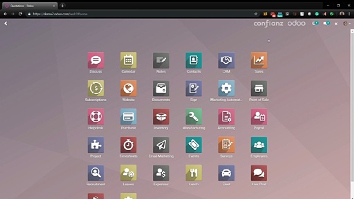The height and width of the screenshot is (199, 354).
Task: Open the activities clock indicator in Odoo header
Action: (315, 23)
